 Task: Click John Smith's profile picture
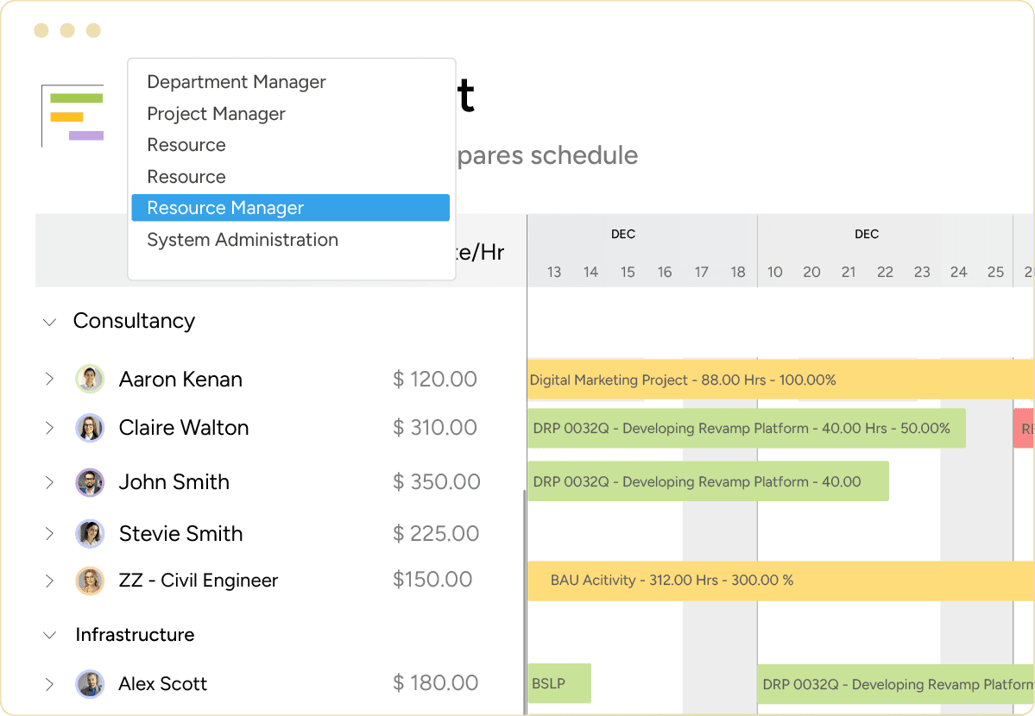[x=90, y=482]
